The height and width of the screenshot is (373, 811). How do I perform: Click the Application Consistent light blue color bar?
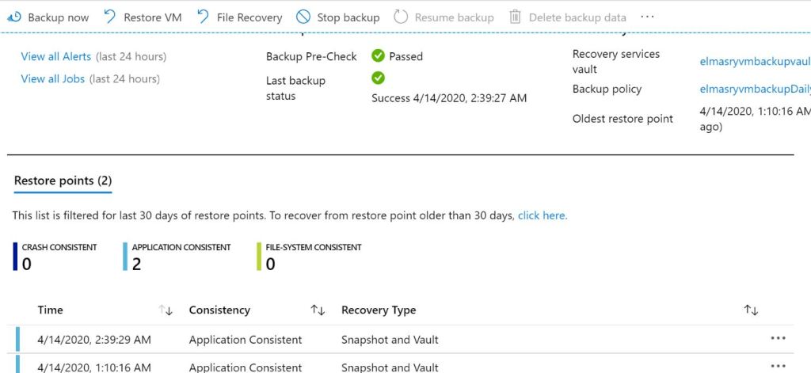125,257
